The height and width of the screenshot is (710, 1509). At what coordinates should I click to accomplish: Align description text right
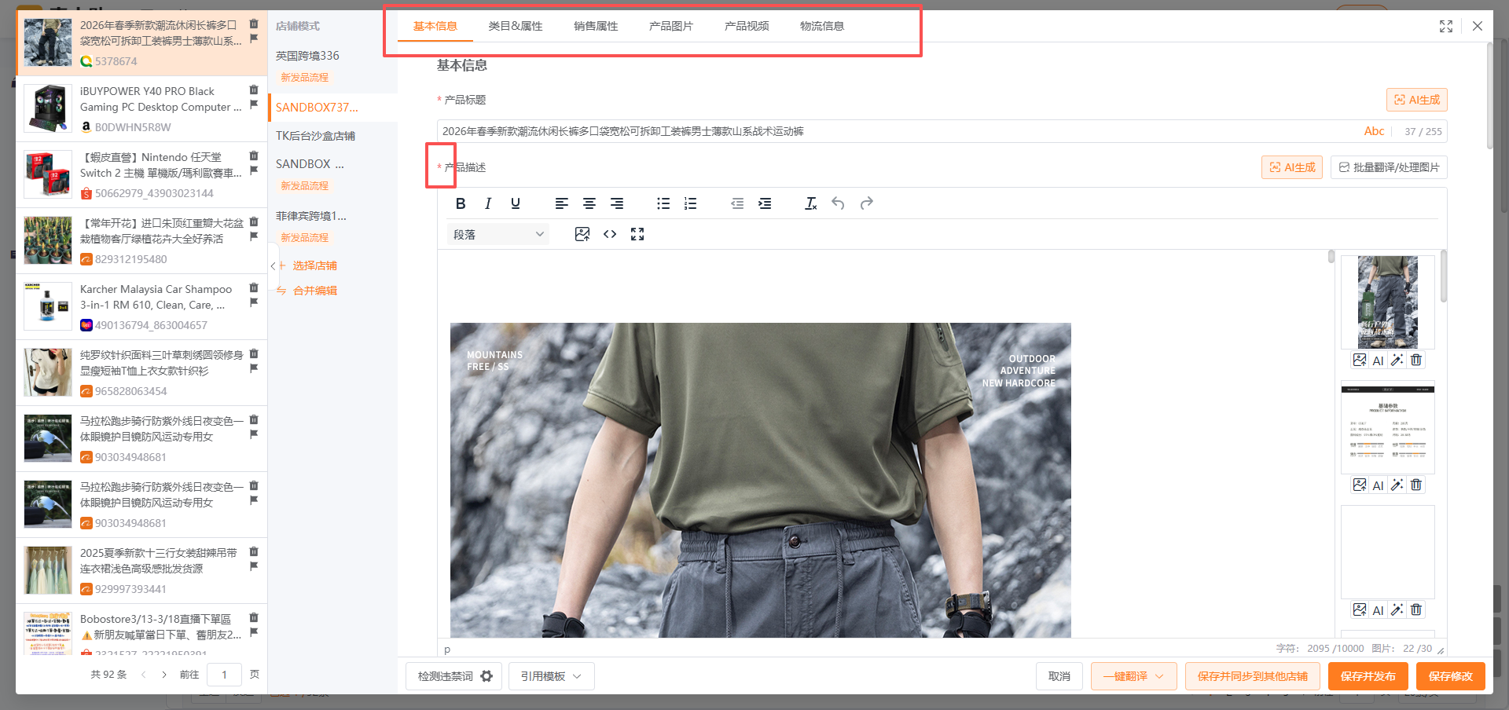coord(617,203)
